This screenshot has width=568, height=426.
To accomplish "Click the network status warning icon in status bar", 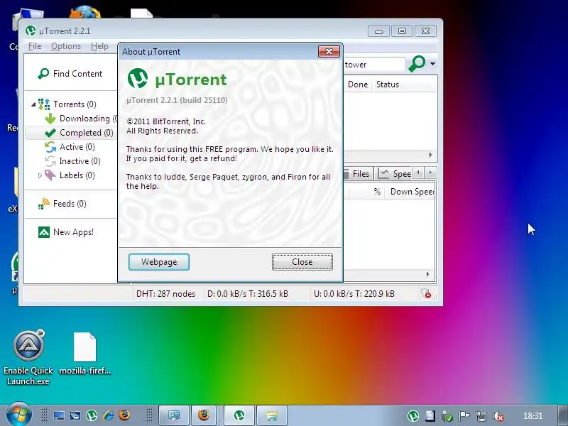I will pyautogui.click(x=426, y=294).
